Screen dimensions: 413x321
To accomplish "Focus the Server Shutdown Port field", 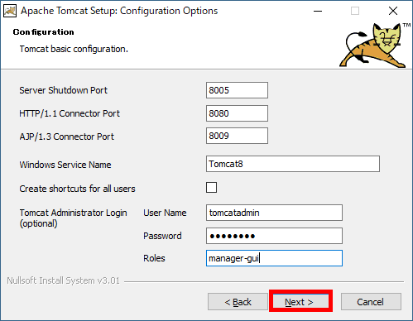I will (x=237, y=90).
